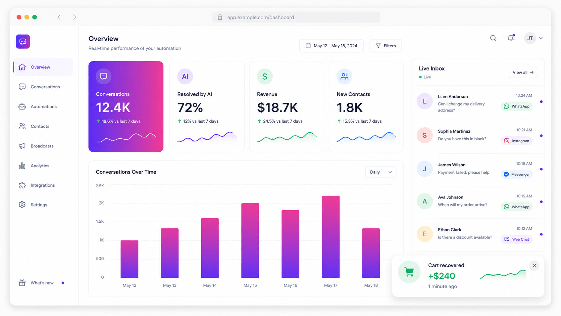
Task: Open Broadcasts in the sidebar
Action: (43, 146)
